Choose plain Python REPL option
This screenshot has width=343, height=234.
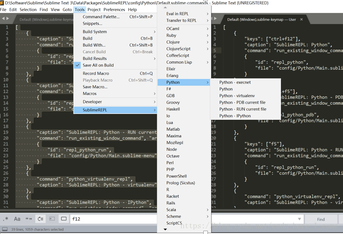click(x=245, y=89)
